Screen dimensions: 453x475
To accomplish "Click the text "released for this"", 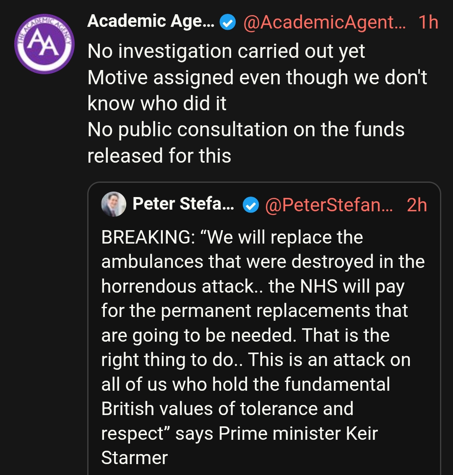I will pos(159,156).
